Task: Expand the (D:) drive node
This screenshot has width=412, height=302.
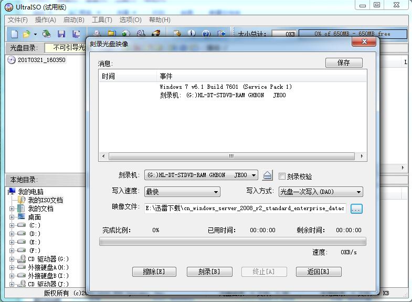Action: click(x=12, y=234)
